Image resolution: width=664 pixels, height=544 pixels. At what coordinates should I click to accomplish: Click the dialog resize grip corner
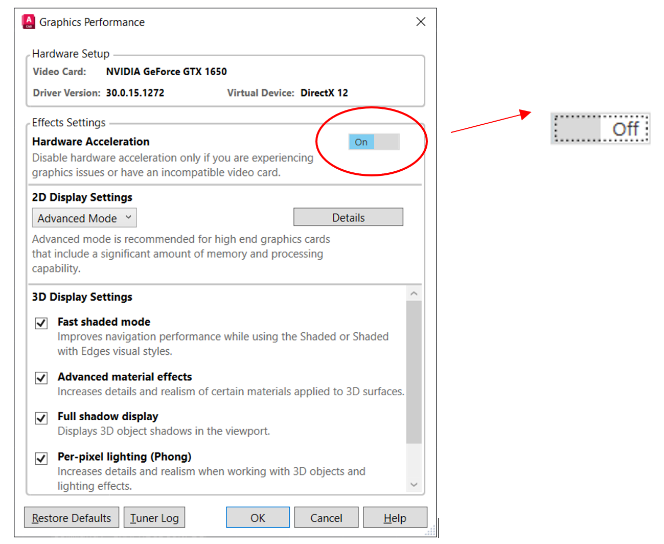[430, 531]
